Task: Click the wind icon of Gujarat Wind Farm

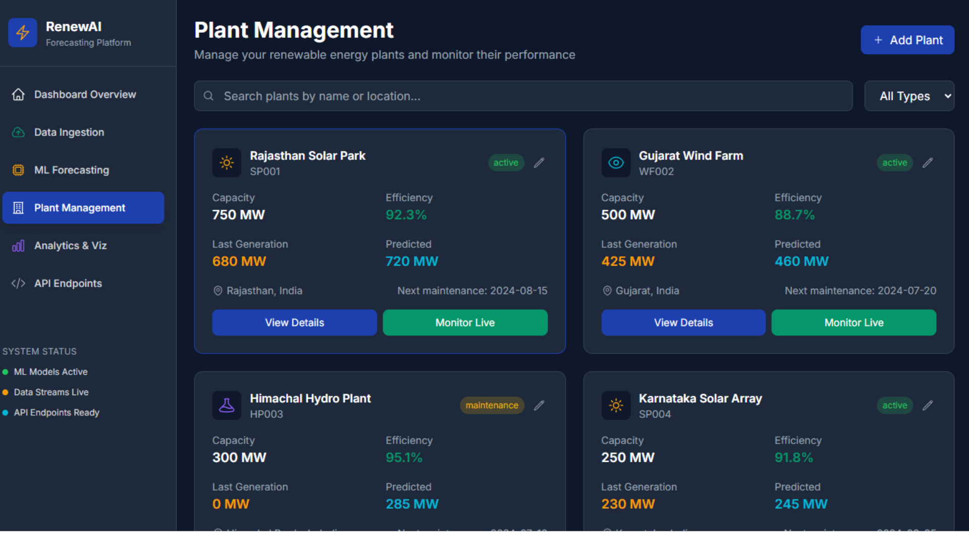Action: coord(616,162)
